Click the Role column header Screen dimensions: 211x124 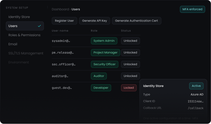[94, 31]
